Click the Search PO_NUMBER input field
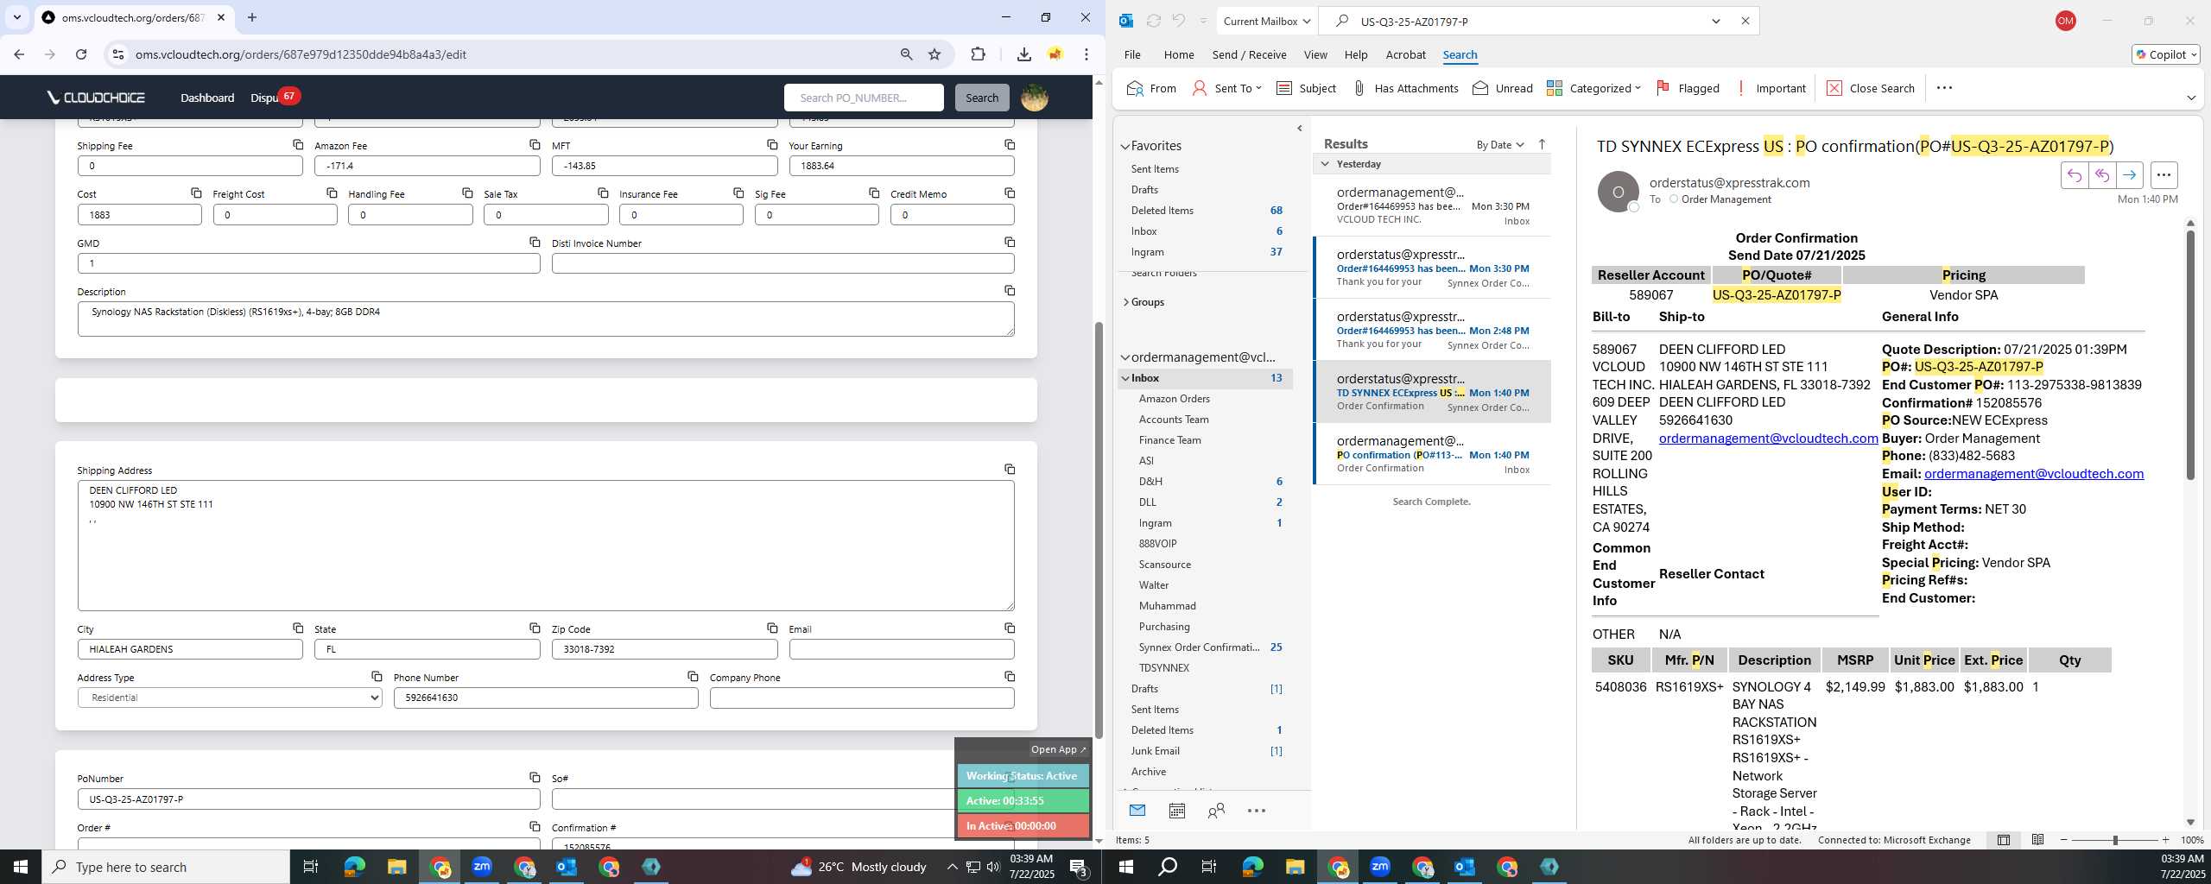Viewport: 2211px width, 884px height. [x=863, y=98]
